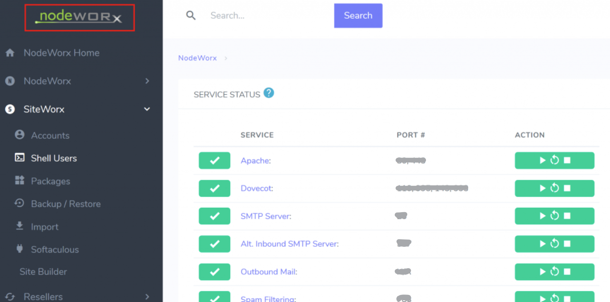Open Shell Users page

coord(54,158)
